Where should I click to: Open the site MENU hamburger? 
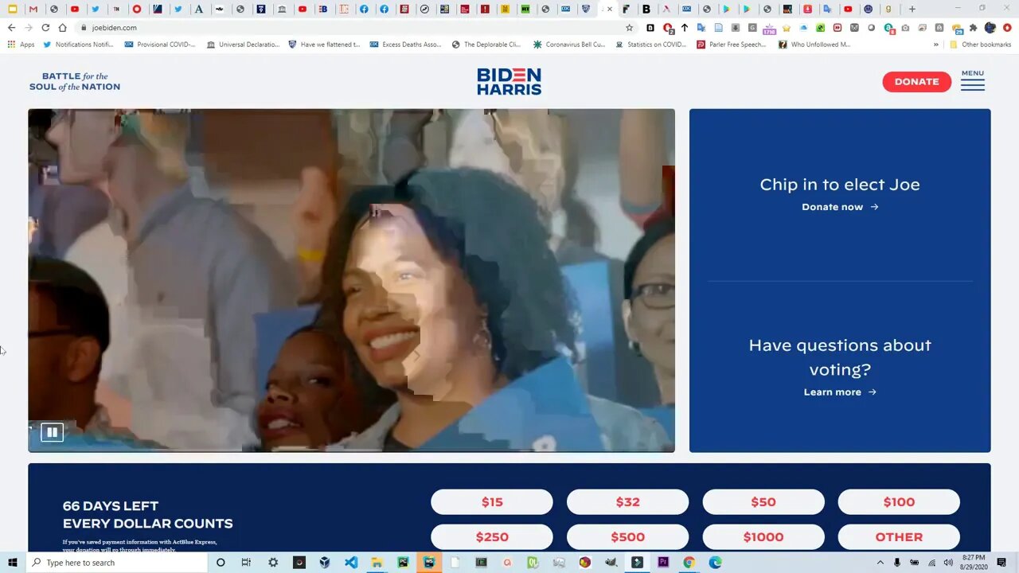coord(972,80)
